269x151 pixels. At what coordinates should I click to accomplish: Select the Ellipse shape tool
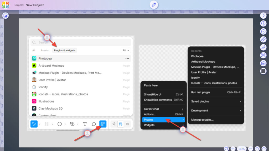tap(60, 124)
